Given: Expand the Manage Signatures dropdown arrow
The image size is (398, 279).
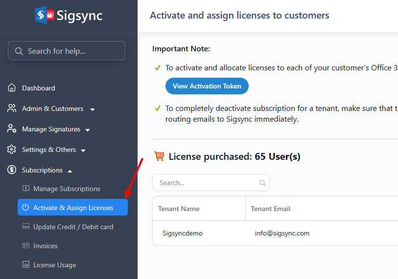Looking at the screenshot, I should (88, 129).
